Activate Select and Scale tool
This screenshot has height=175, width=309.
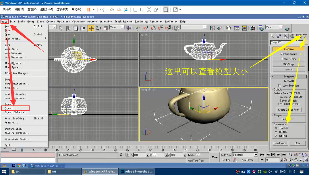(x=106, y=28)
